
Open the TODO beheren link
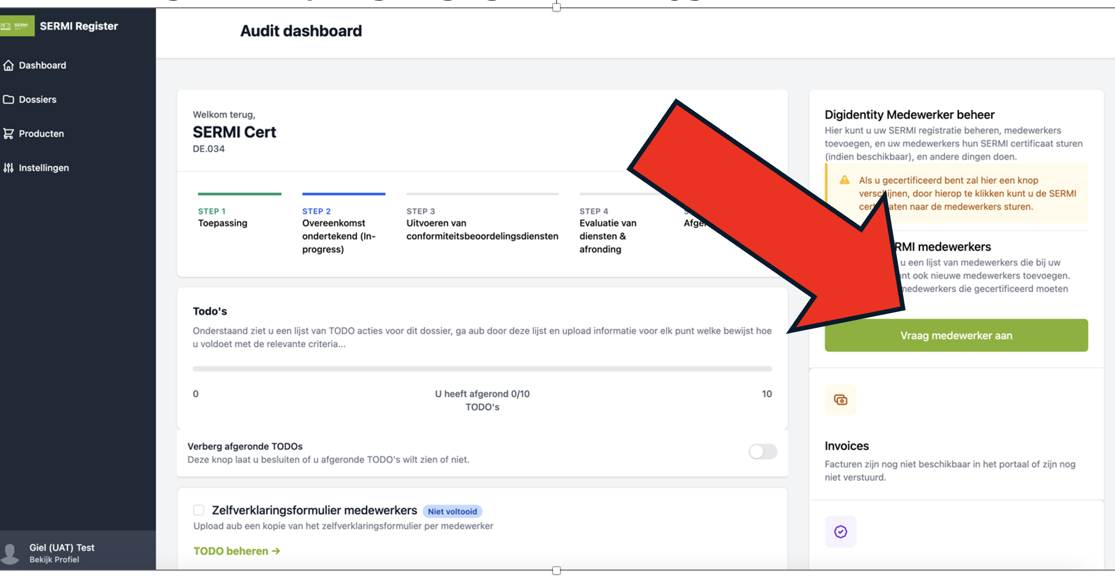point(237,551)
